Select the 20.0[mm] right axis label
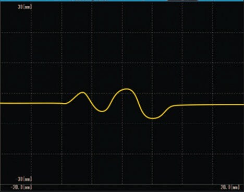Screen dimensions: 244x192 (x=230, y=187)
